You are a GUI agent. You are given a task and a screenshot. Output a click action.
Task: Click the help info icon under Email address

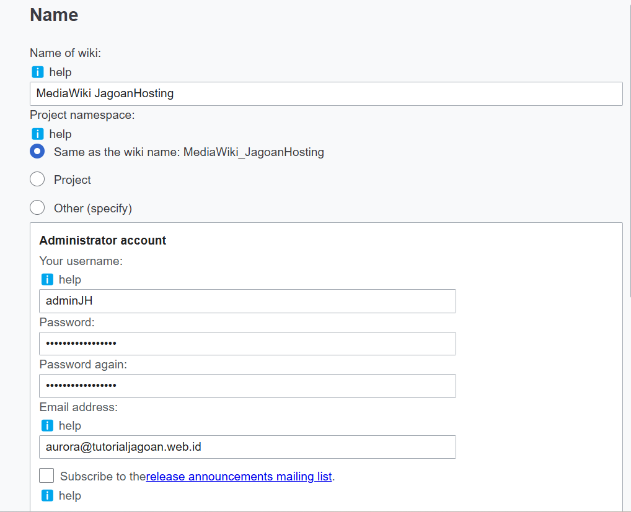47,425
